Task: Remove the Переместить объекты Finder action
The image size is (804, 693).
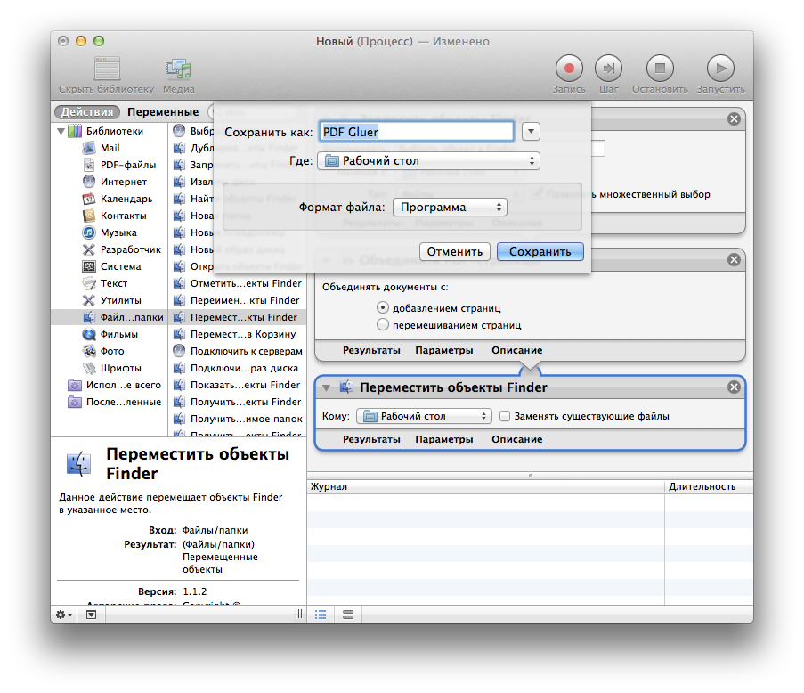Action: coord(734,387)
